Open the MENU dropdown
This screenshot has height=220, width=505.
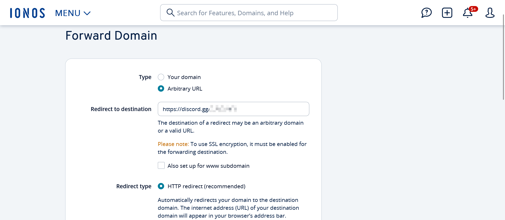[x=73, y=13]
